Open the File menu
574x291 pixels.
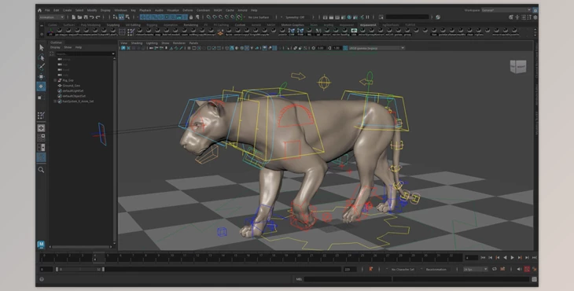[x=47, y=10]
